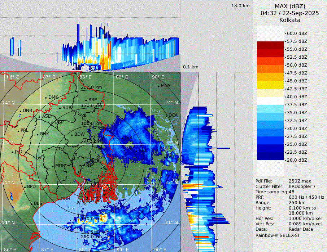The height and width of the screenshot is (252, 327).
Task: Click the MNS station marker
Action: tap(158, 86)
